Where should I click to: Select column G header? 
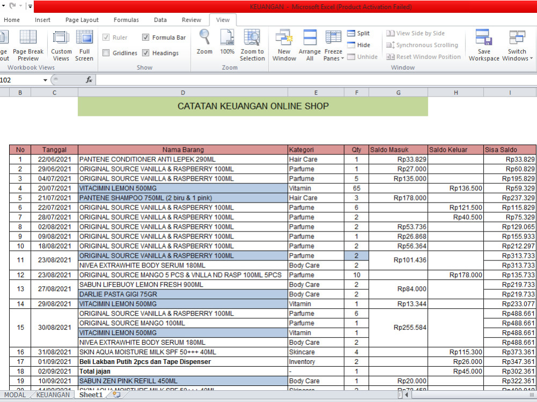coord(398,93)
